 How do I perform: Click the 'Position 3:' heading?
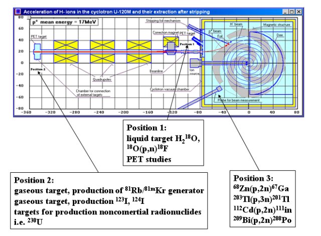click(x=253, y=178)
